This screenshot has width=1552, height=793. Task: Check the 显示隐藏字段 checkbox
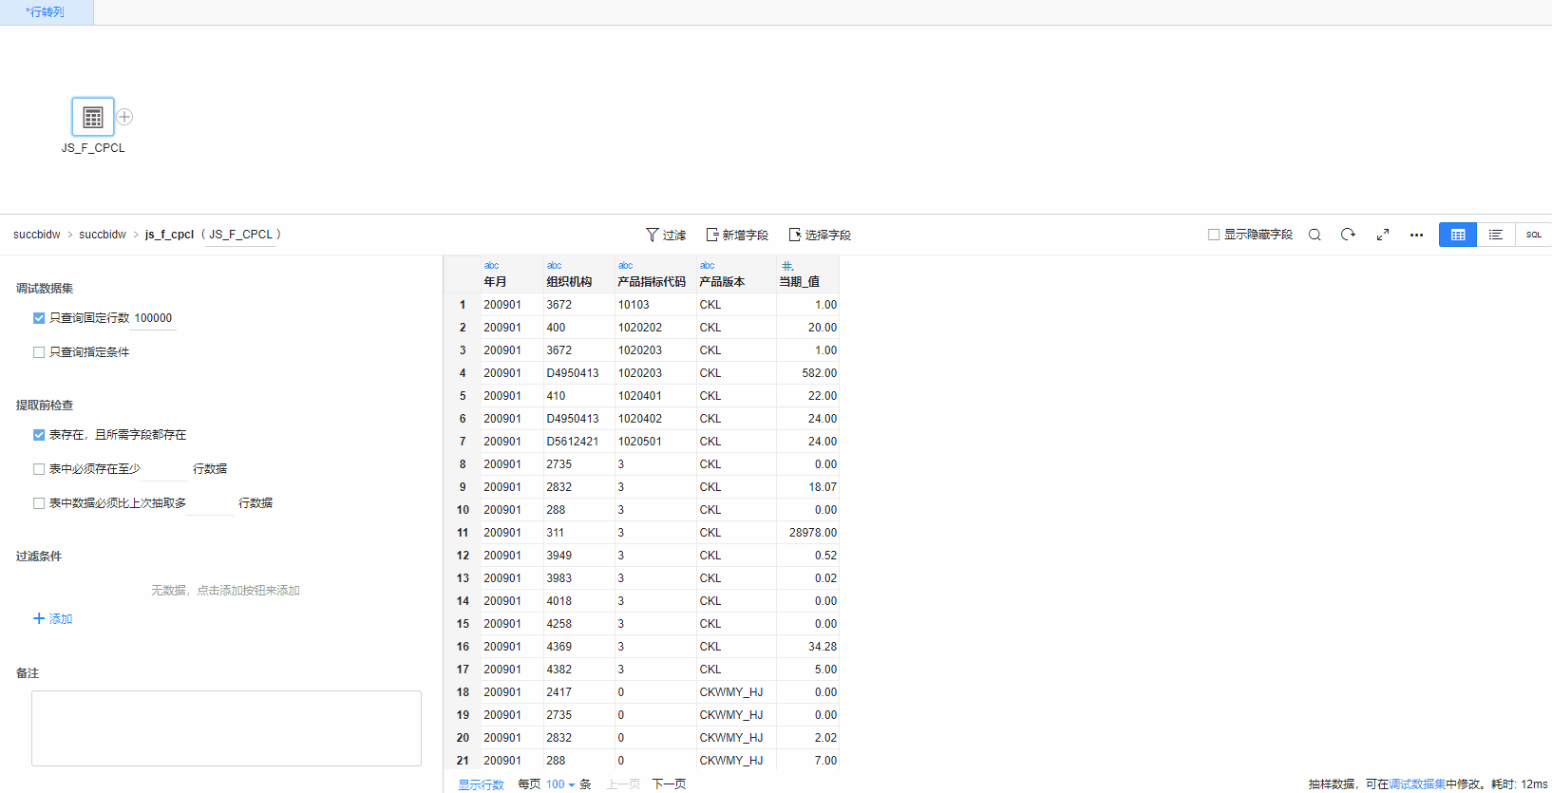(x=1214, y=235)
